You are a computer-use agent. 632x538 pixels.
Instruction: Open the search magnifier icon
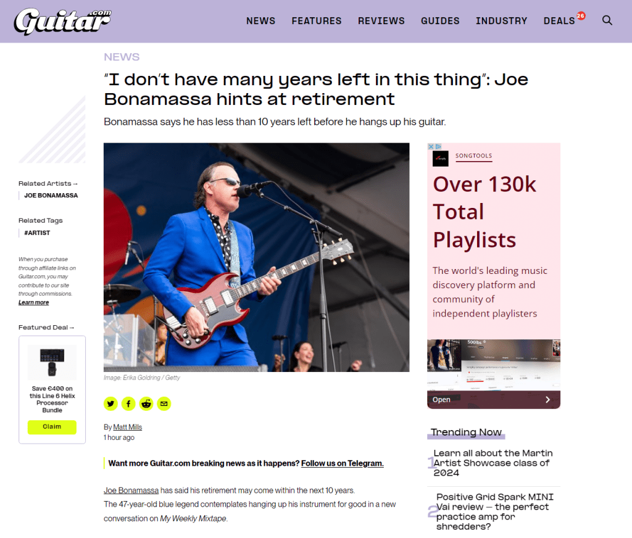pos(607,20)
